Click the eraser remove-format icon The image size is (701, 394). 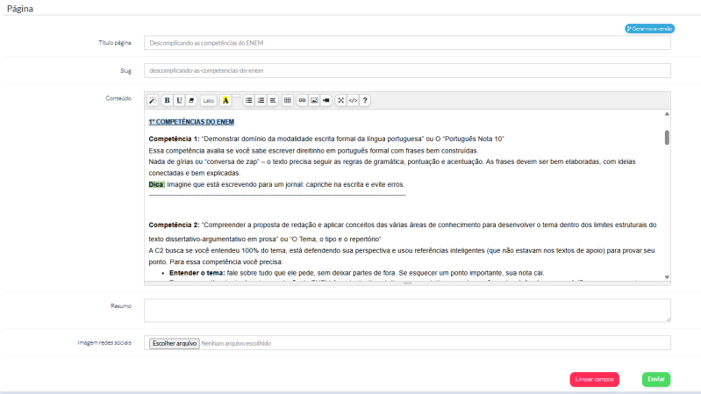click(x=191, y=101)
